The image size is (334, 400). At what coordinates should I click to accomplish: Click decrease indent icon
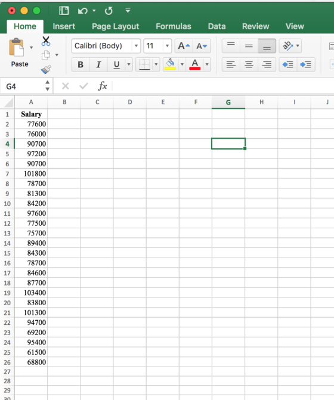coord(288,64)
